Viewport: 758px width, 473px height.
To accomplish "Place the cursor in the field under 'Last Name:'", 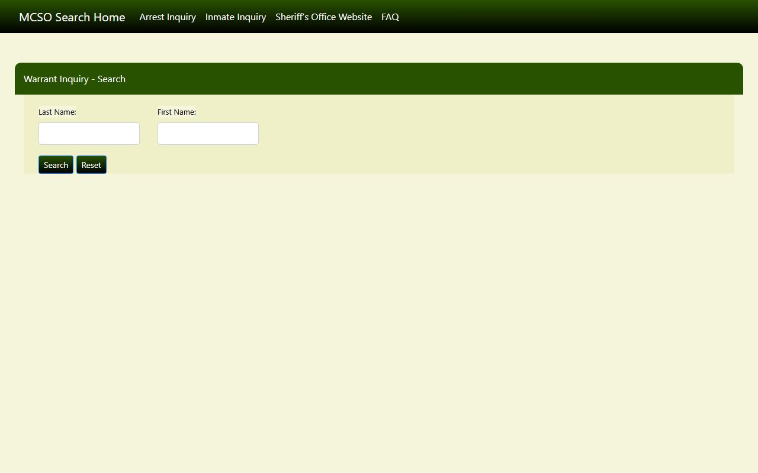I will tap(89, 134).
